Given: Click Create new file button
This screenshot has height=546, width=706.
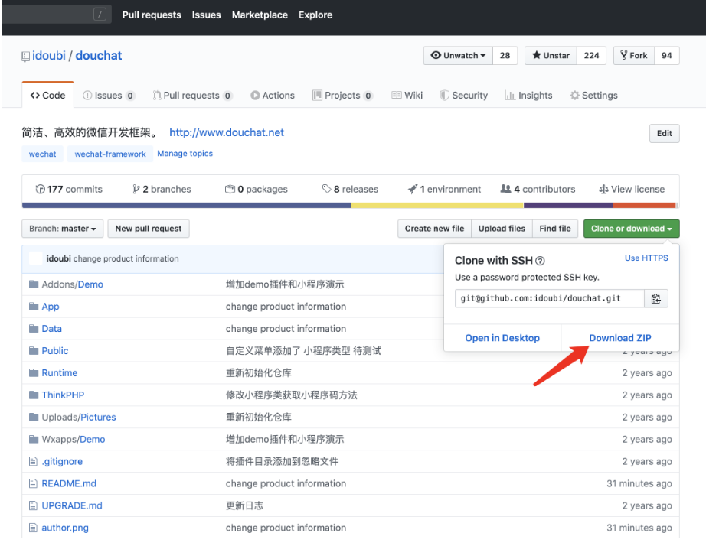Looking at the screenshot, I should 434,229.
